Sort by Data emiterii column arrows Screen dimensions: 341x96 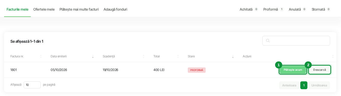93,56
